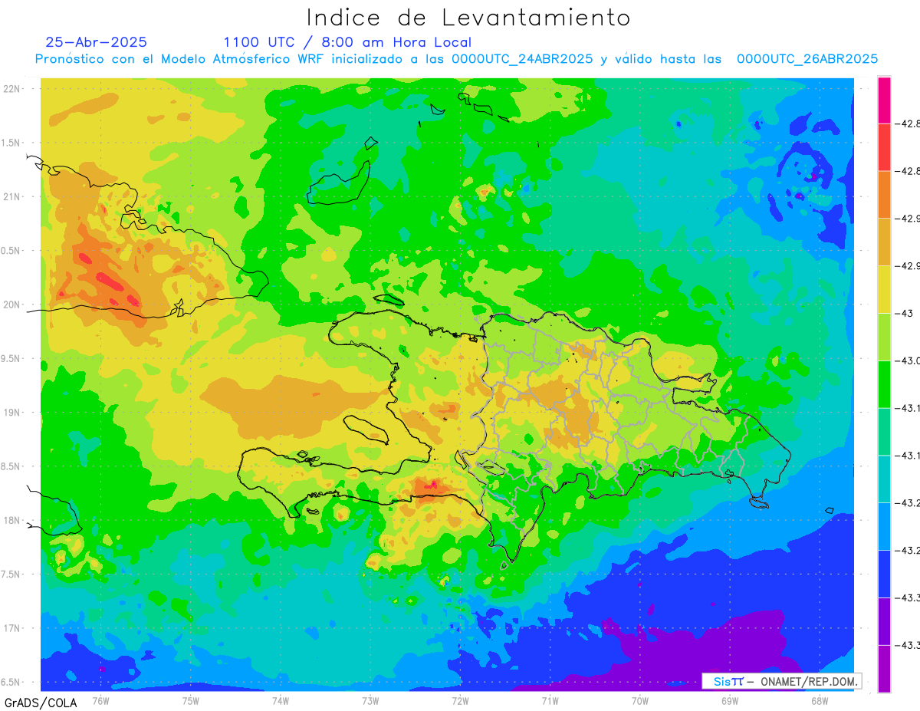920x711 pixels.
Task: Click the '72W' longitude label
Action: 460,700
